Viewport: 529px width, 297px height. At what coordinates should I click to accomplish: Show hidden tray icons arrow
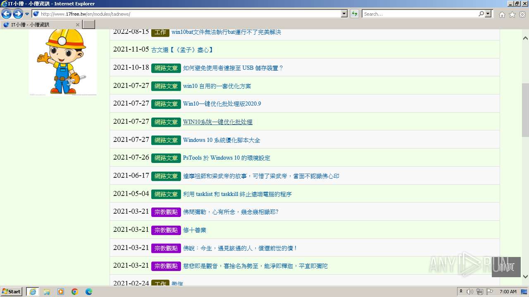(x=461, y=292)
